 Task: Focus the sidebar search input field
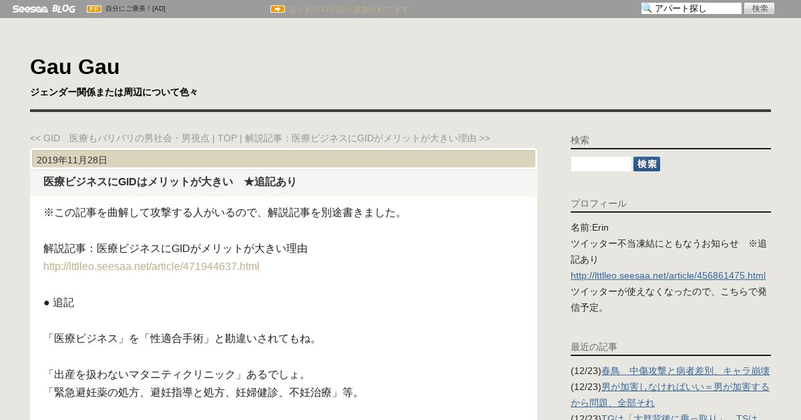(601, 164)
